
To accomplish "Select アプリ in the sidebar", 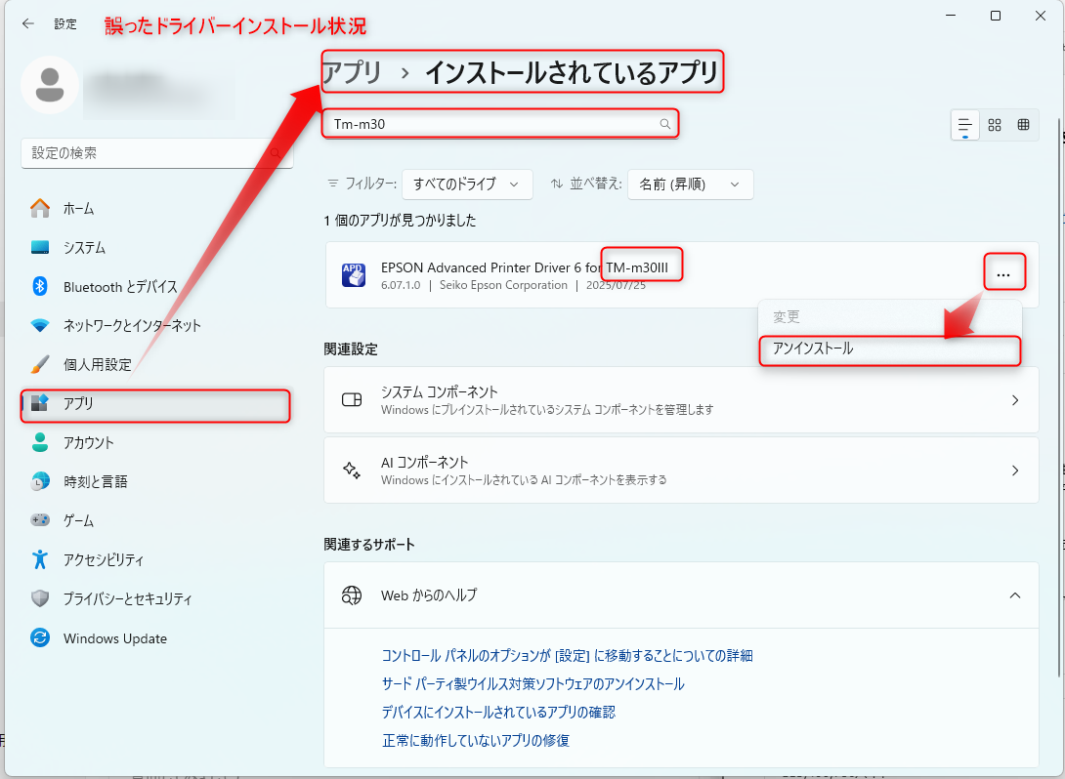I will point(156,404).
